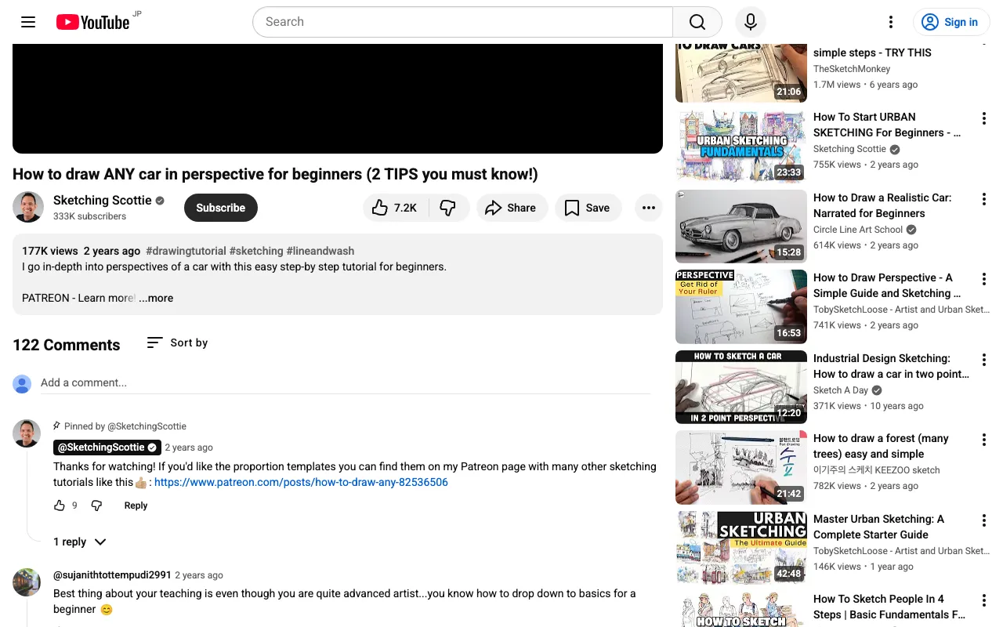This screenshot has width=1003, height=627.
Task: Share this video
Action: pos(511,208)
